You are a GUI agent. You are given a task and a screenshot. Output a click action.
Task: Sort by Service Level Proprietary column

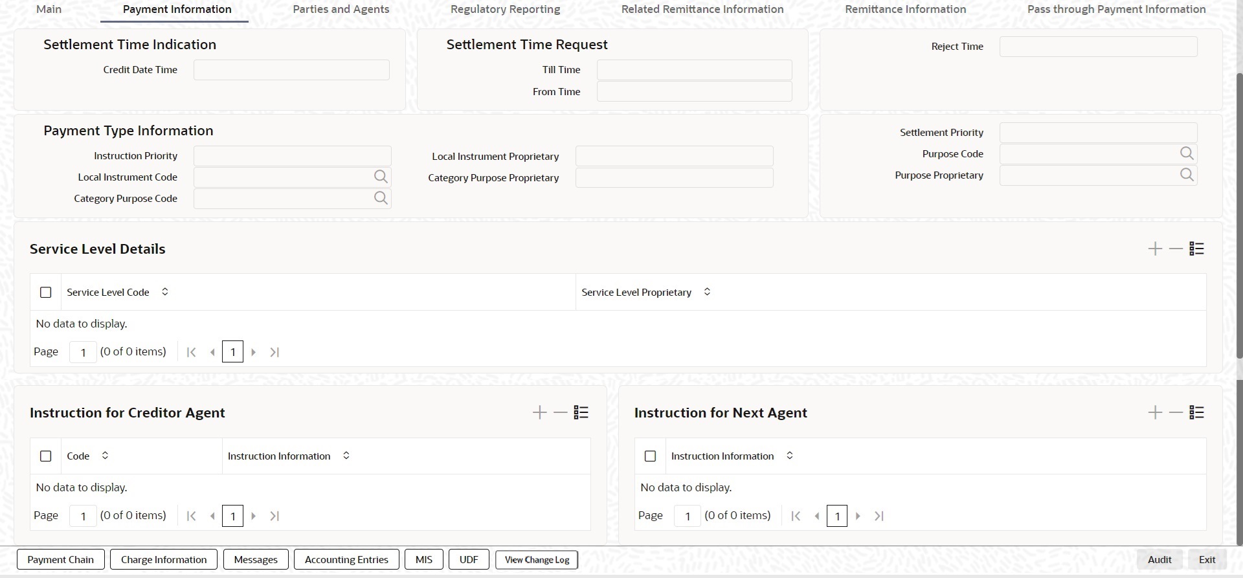coord(707,292)
